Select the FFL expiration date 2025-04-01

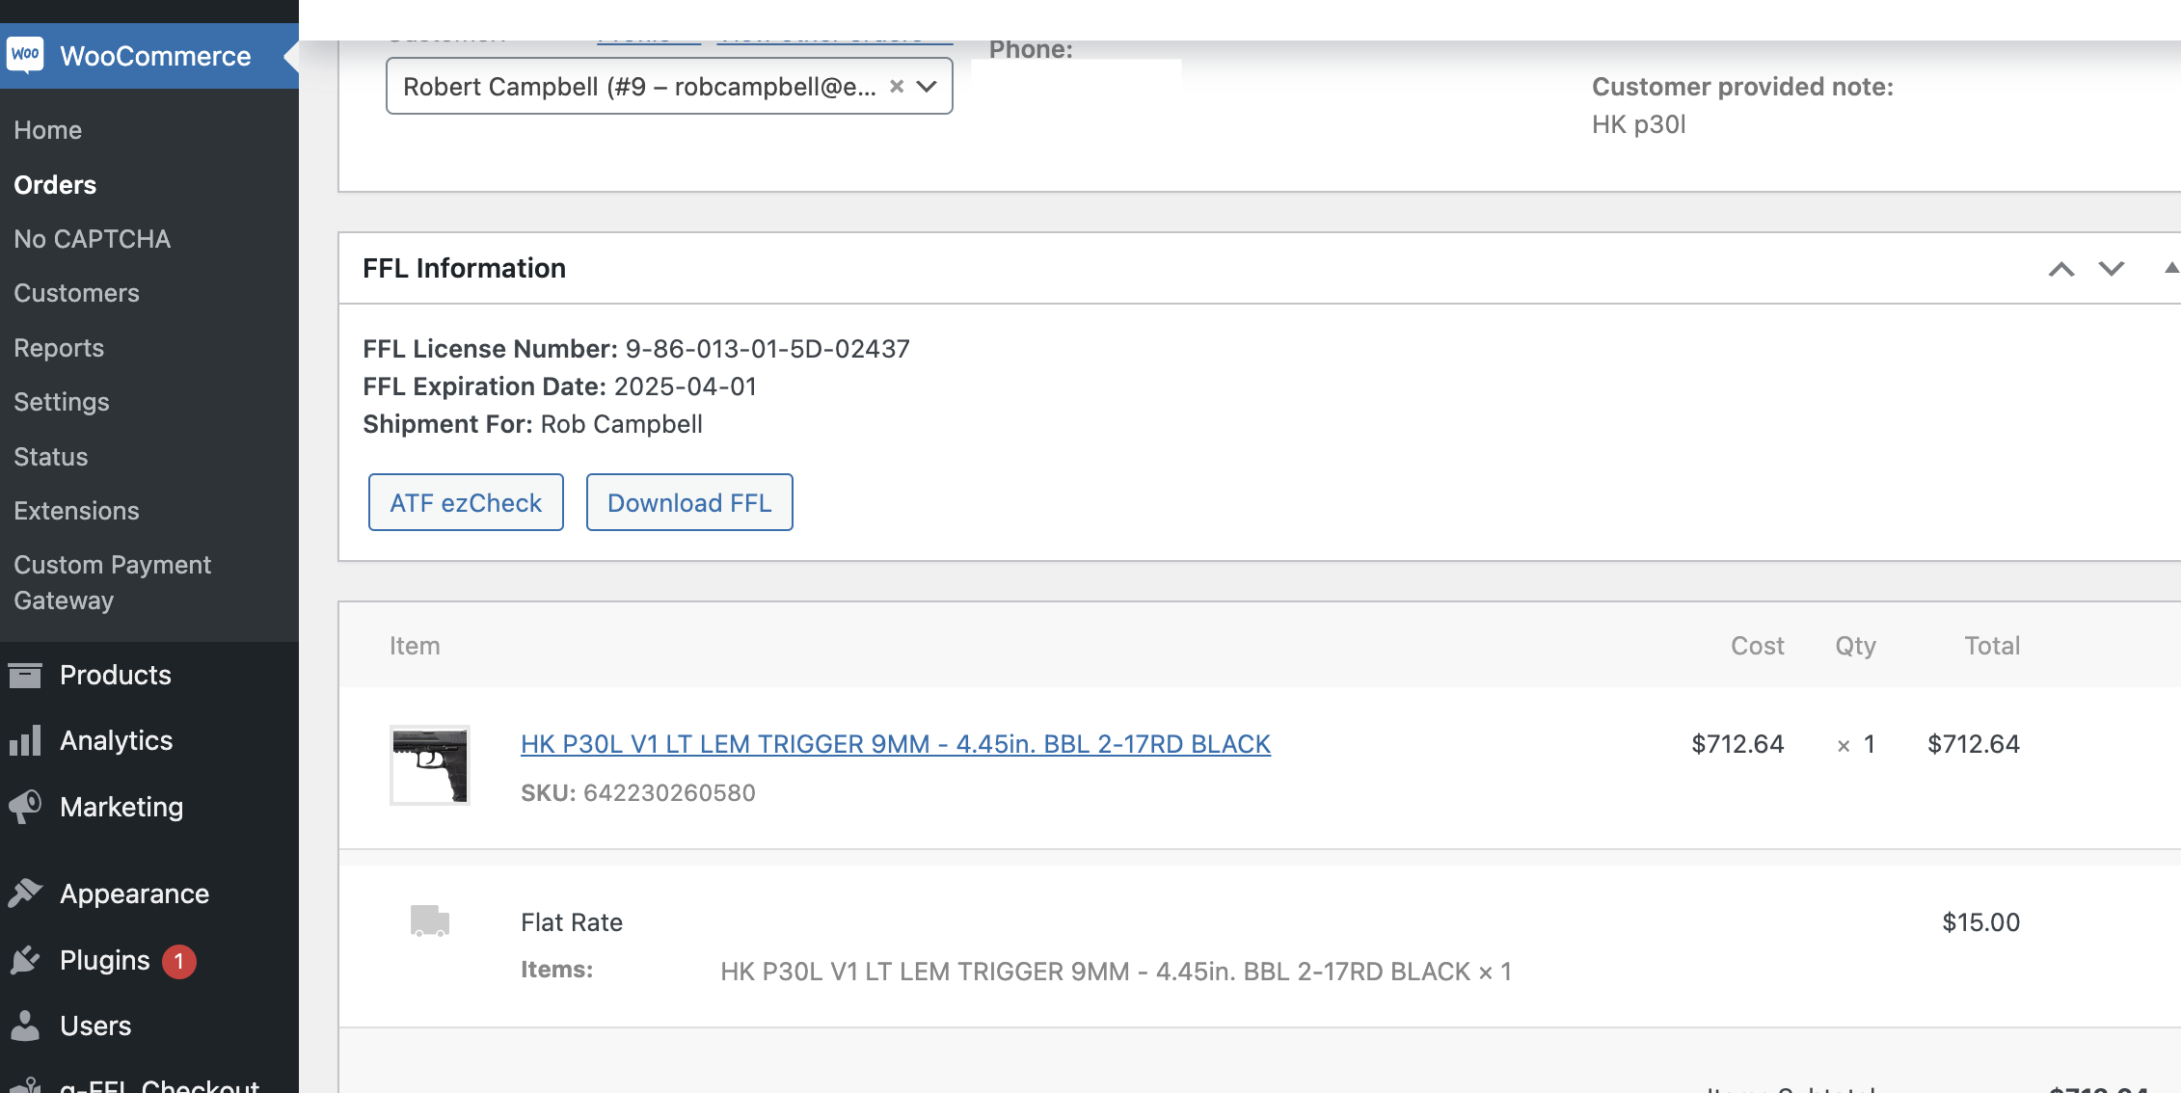[686, 387]
